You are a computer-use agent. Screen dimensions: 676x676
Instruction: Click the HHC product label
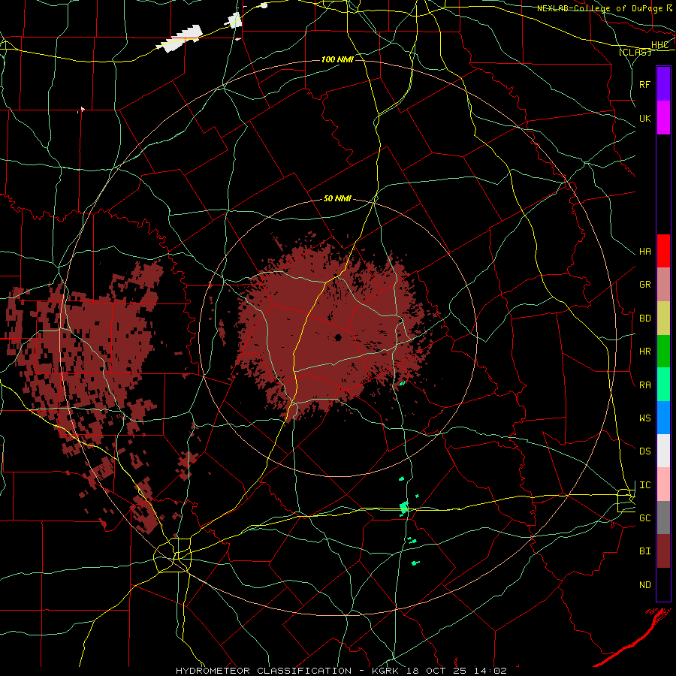pyautogui.click(x=659, y=45)
